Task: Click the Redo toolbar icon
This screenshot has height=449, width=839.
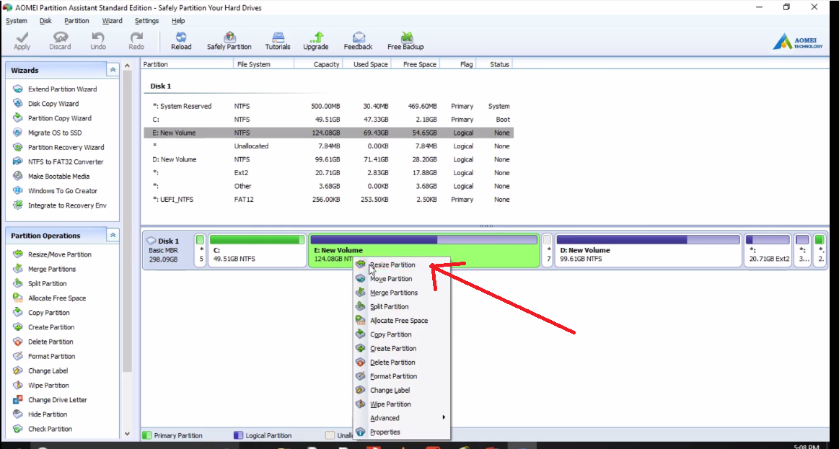Action: [136, 40]
